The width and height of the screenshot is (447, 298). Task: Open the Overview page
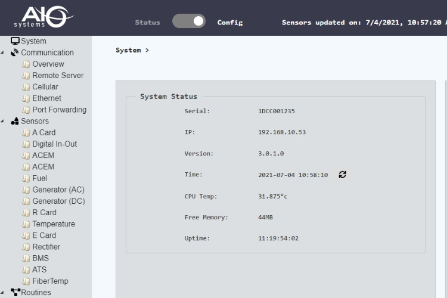pos(48,64)
